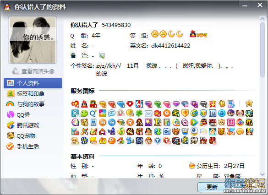Click the orange 充 recharge icon

click(130, 122)
